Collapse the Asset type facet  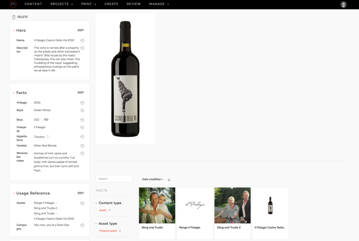coord(96,223)
